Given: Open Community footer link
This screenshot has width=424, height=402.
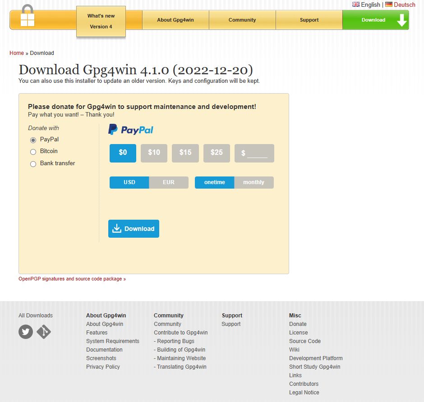Looking at the screenshot, I should (167, 324).
